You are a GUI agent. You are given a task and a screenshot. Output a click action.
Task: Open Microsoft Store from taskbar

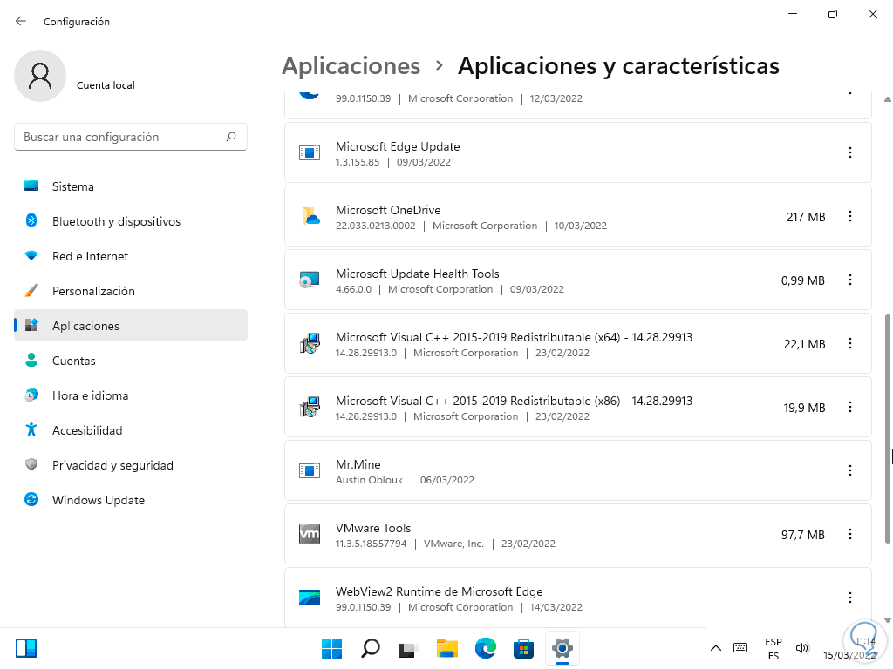[523, 648]
